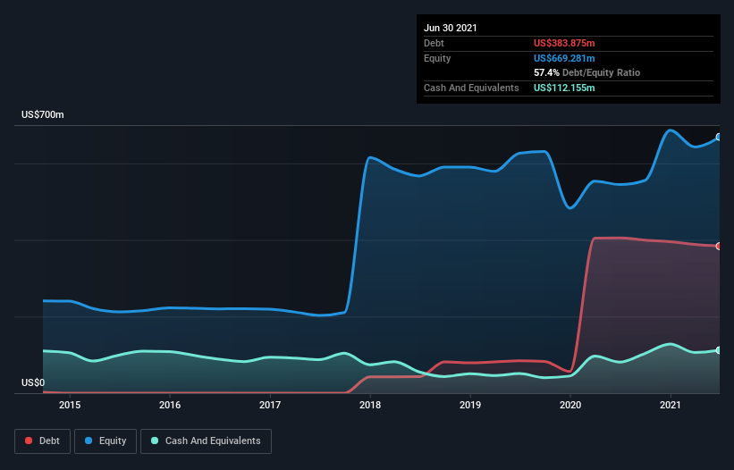This screenshot has width=734, height=470.
Task: Click the teal dot in Cash legend
Action: point(155,441)
